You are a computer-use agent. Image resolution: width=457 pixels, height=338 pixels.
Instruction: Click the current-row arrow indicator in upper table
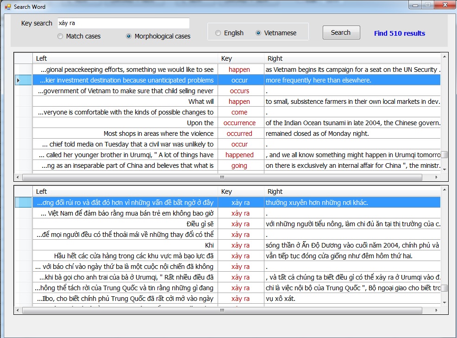(x=18, y=80)
